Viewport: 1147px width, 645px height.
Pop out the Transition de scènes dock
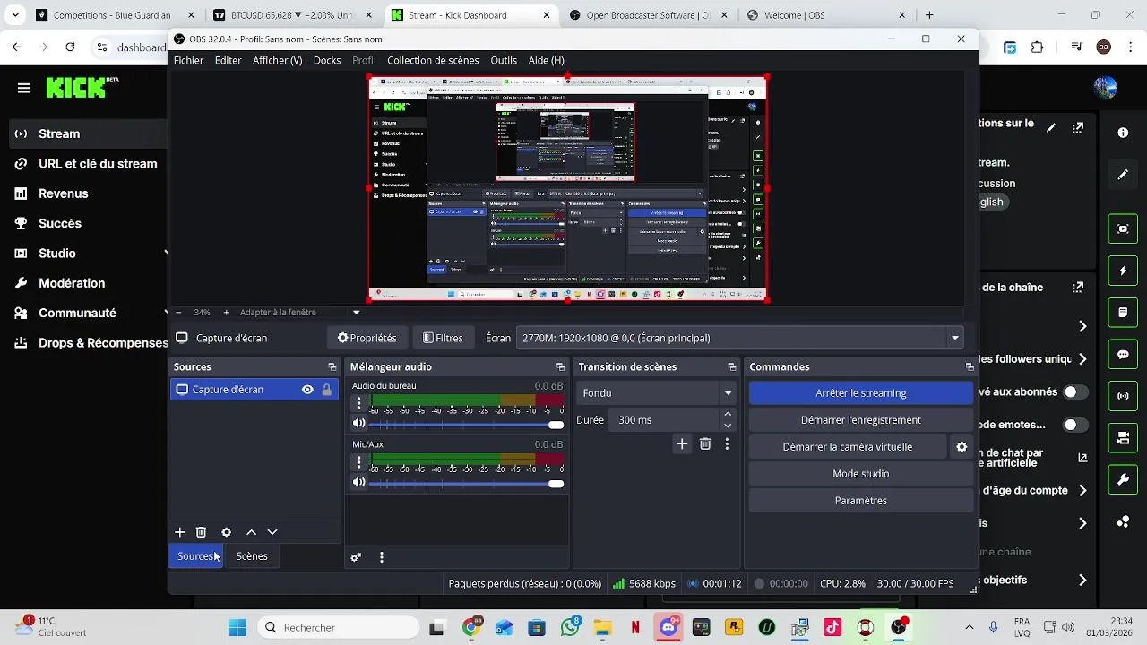click(732, 367)
